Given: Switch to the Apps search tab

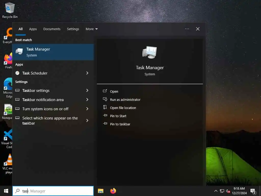Looking at the screenshot, I should click(x=33, y=29).
